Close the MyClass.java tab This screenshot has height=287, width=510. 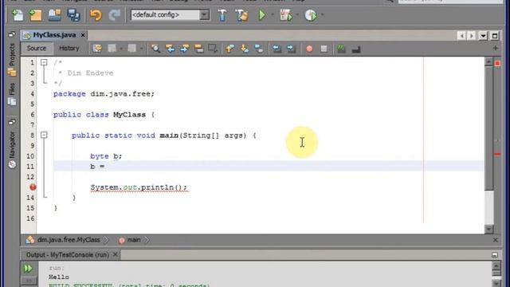(x=83, y=35)
